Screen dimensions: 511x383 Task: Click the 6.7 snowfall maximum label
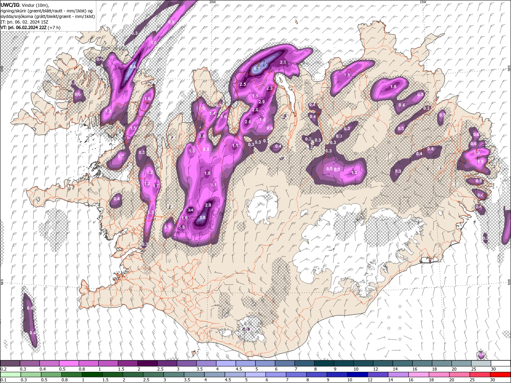coord(257,69)
